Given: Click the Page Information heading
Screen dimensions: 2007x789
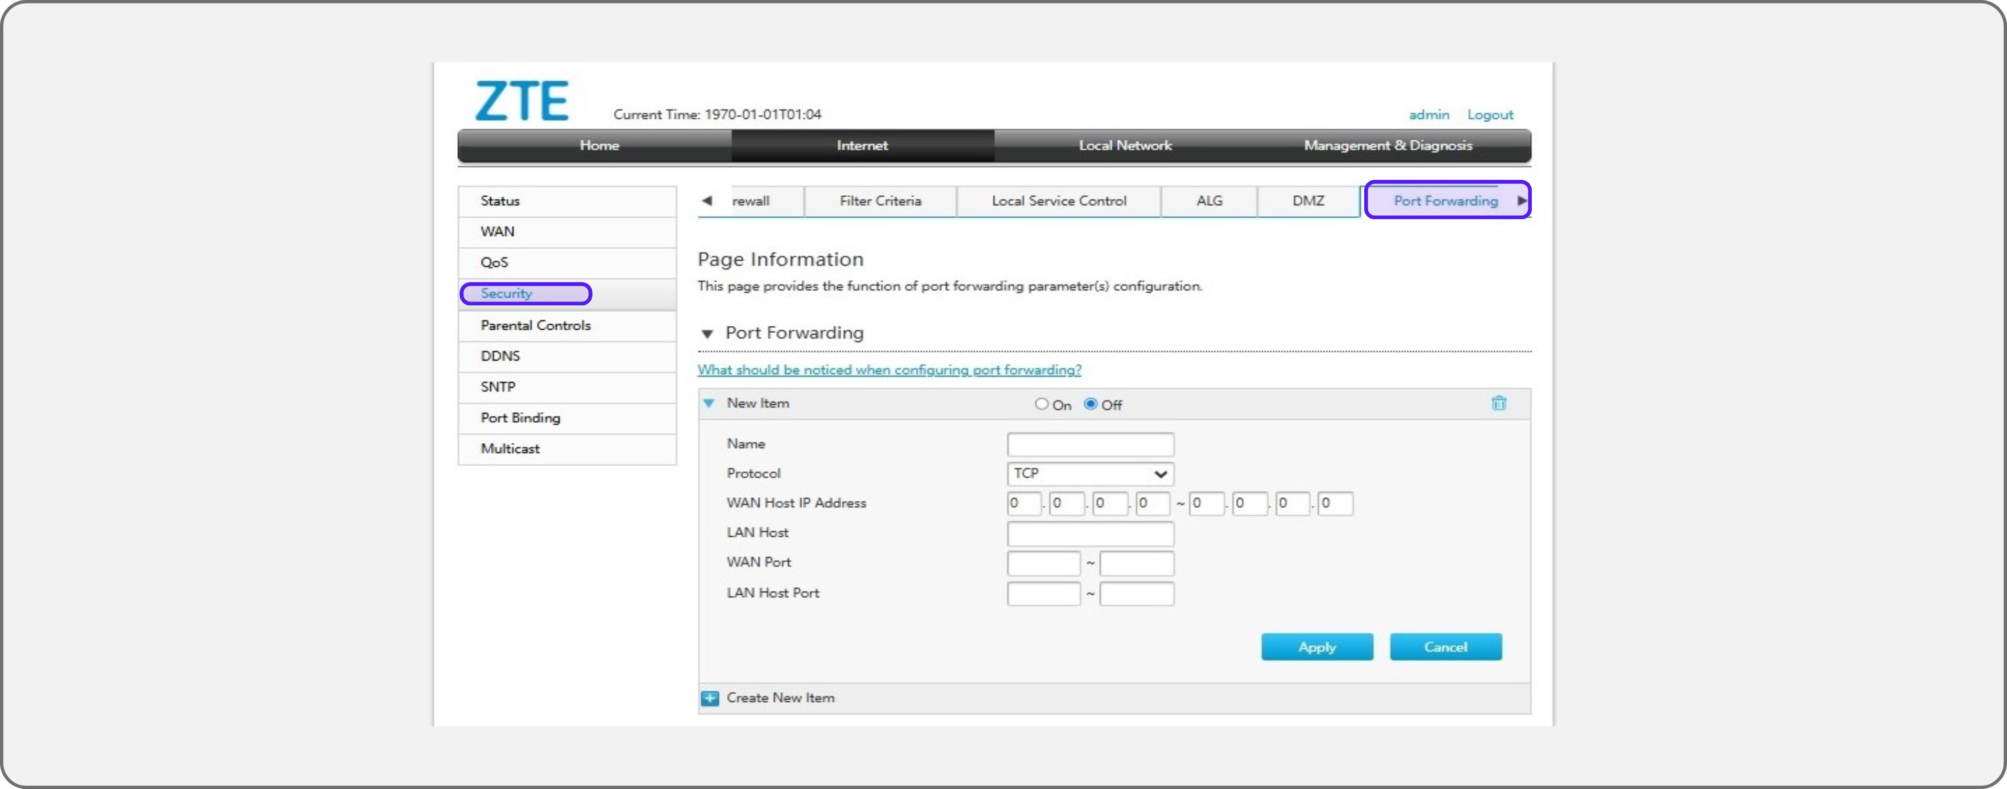Looking at the screenshot, I should (780, 260).
